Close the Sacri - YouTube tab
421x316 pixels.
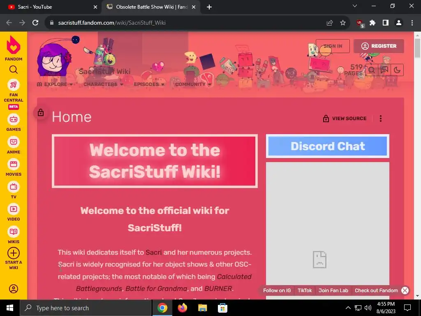click(95, 7)
